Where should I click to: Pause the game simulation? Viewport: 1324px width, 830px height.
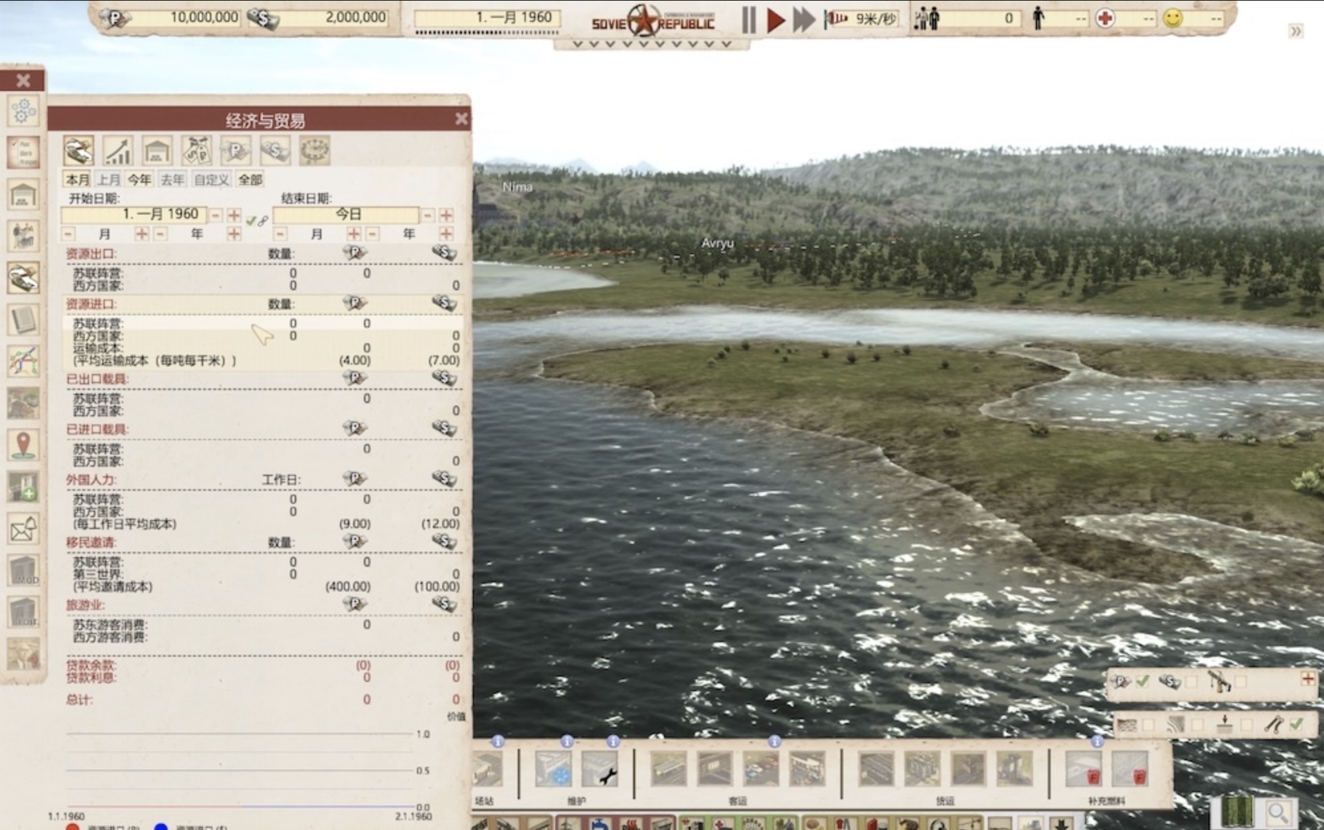(748, 19)
